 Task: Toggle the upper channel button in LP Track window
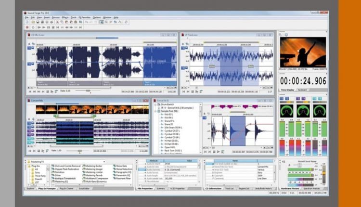tap(183, 47)
